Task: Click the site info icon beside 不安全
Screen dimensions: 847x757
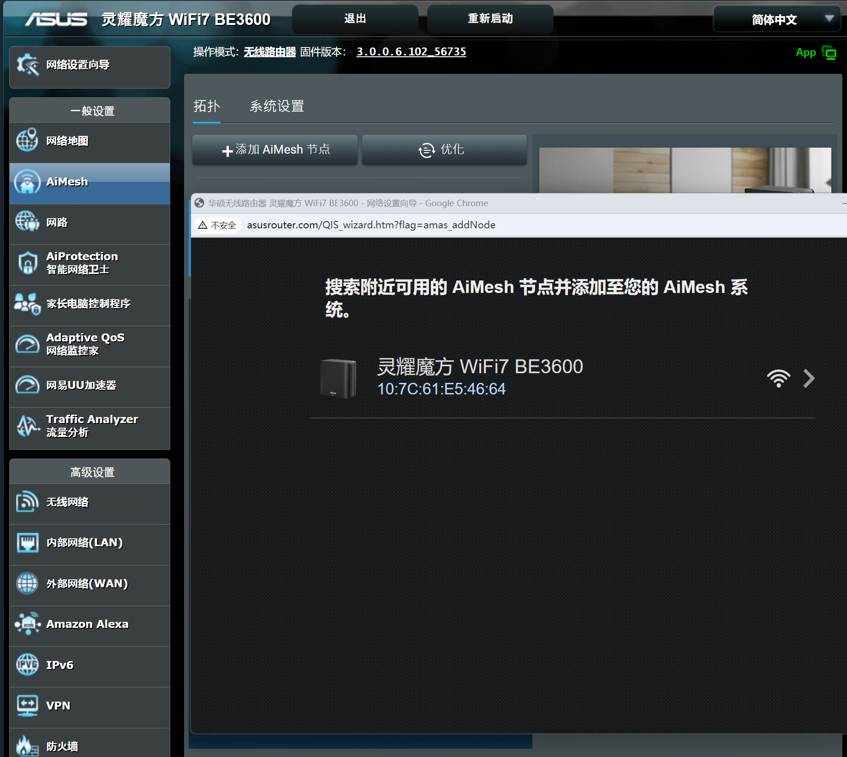Action: pyautogui.click(x=203, y=225)
